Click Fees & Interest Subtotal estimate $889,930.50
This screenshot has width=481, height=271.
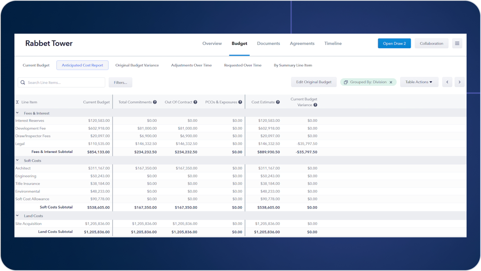coord(269,152)
